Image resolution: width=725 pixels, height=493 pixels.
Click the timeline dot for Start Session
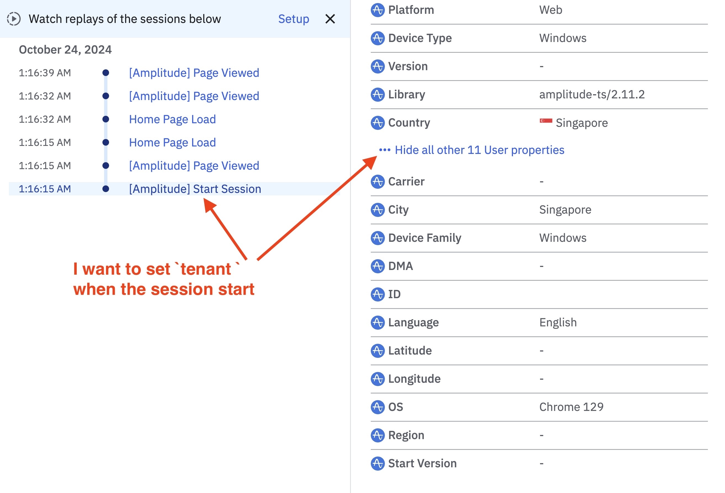(x=106, y=189)
